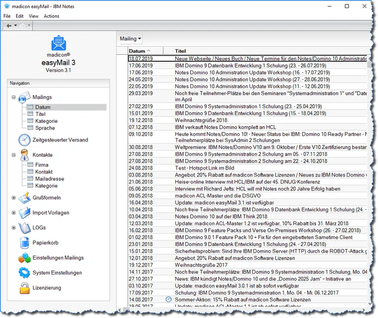Click the Mailings globe envelope icon
Screen dimensions: 378x318
coord(24,97)
